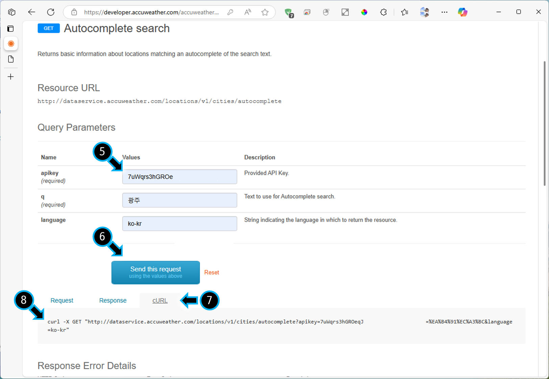Open Settings and more menu
Image resolution: width=549 pixels, height=379 pixels.
pos(444,12)
